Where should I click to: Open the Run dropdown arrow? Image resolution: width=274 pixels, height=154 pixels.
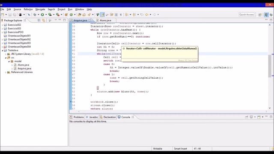[46, 15]
